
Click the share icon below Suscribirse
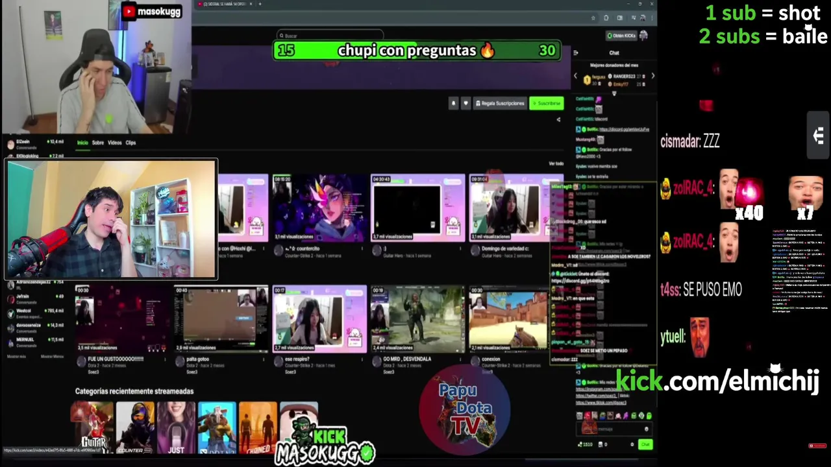click(558, 119)
